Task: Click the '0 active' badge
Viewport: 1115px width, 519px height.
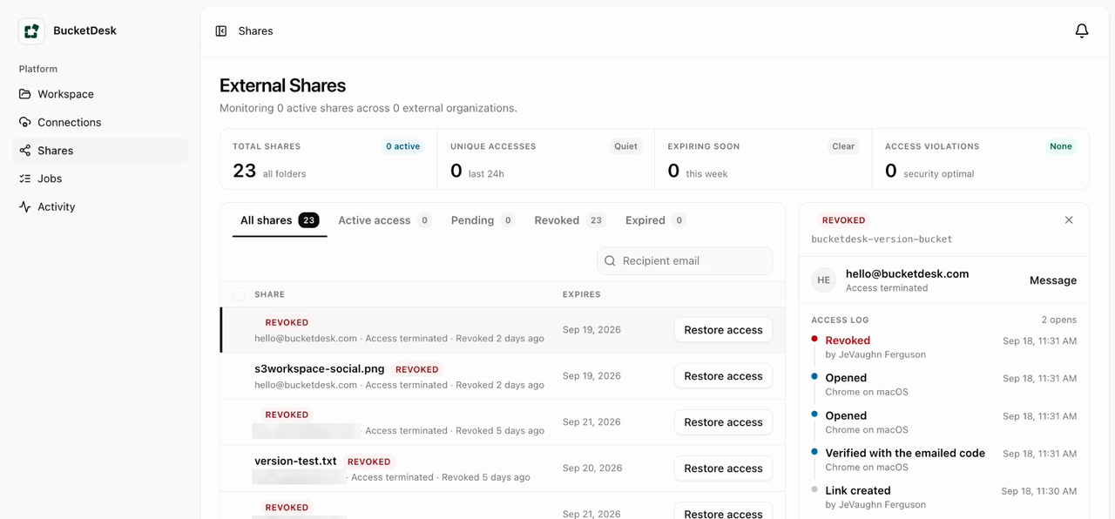Action: [x=403, y=146]
